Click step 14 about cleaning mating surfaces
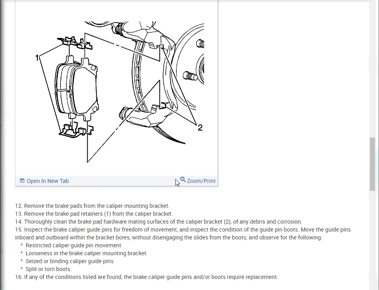 point(159,222)
